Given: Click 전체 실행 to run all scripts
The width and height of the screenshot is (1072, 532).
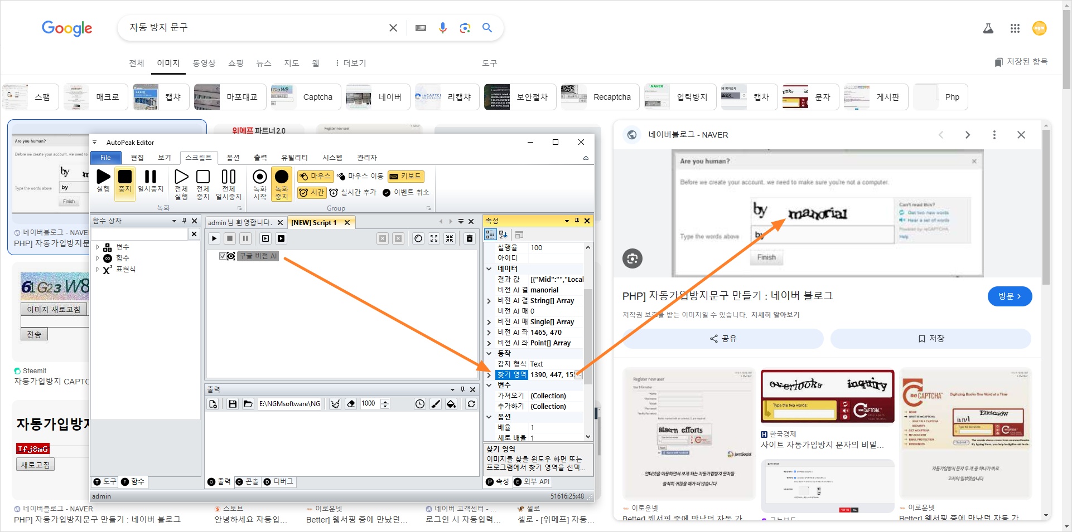Looking at the screenshot, I should (x=181, y=184).
